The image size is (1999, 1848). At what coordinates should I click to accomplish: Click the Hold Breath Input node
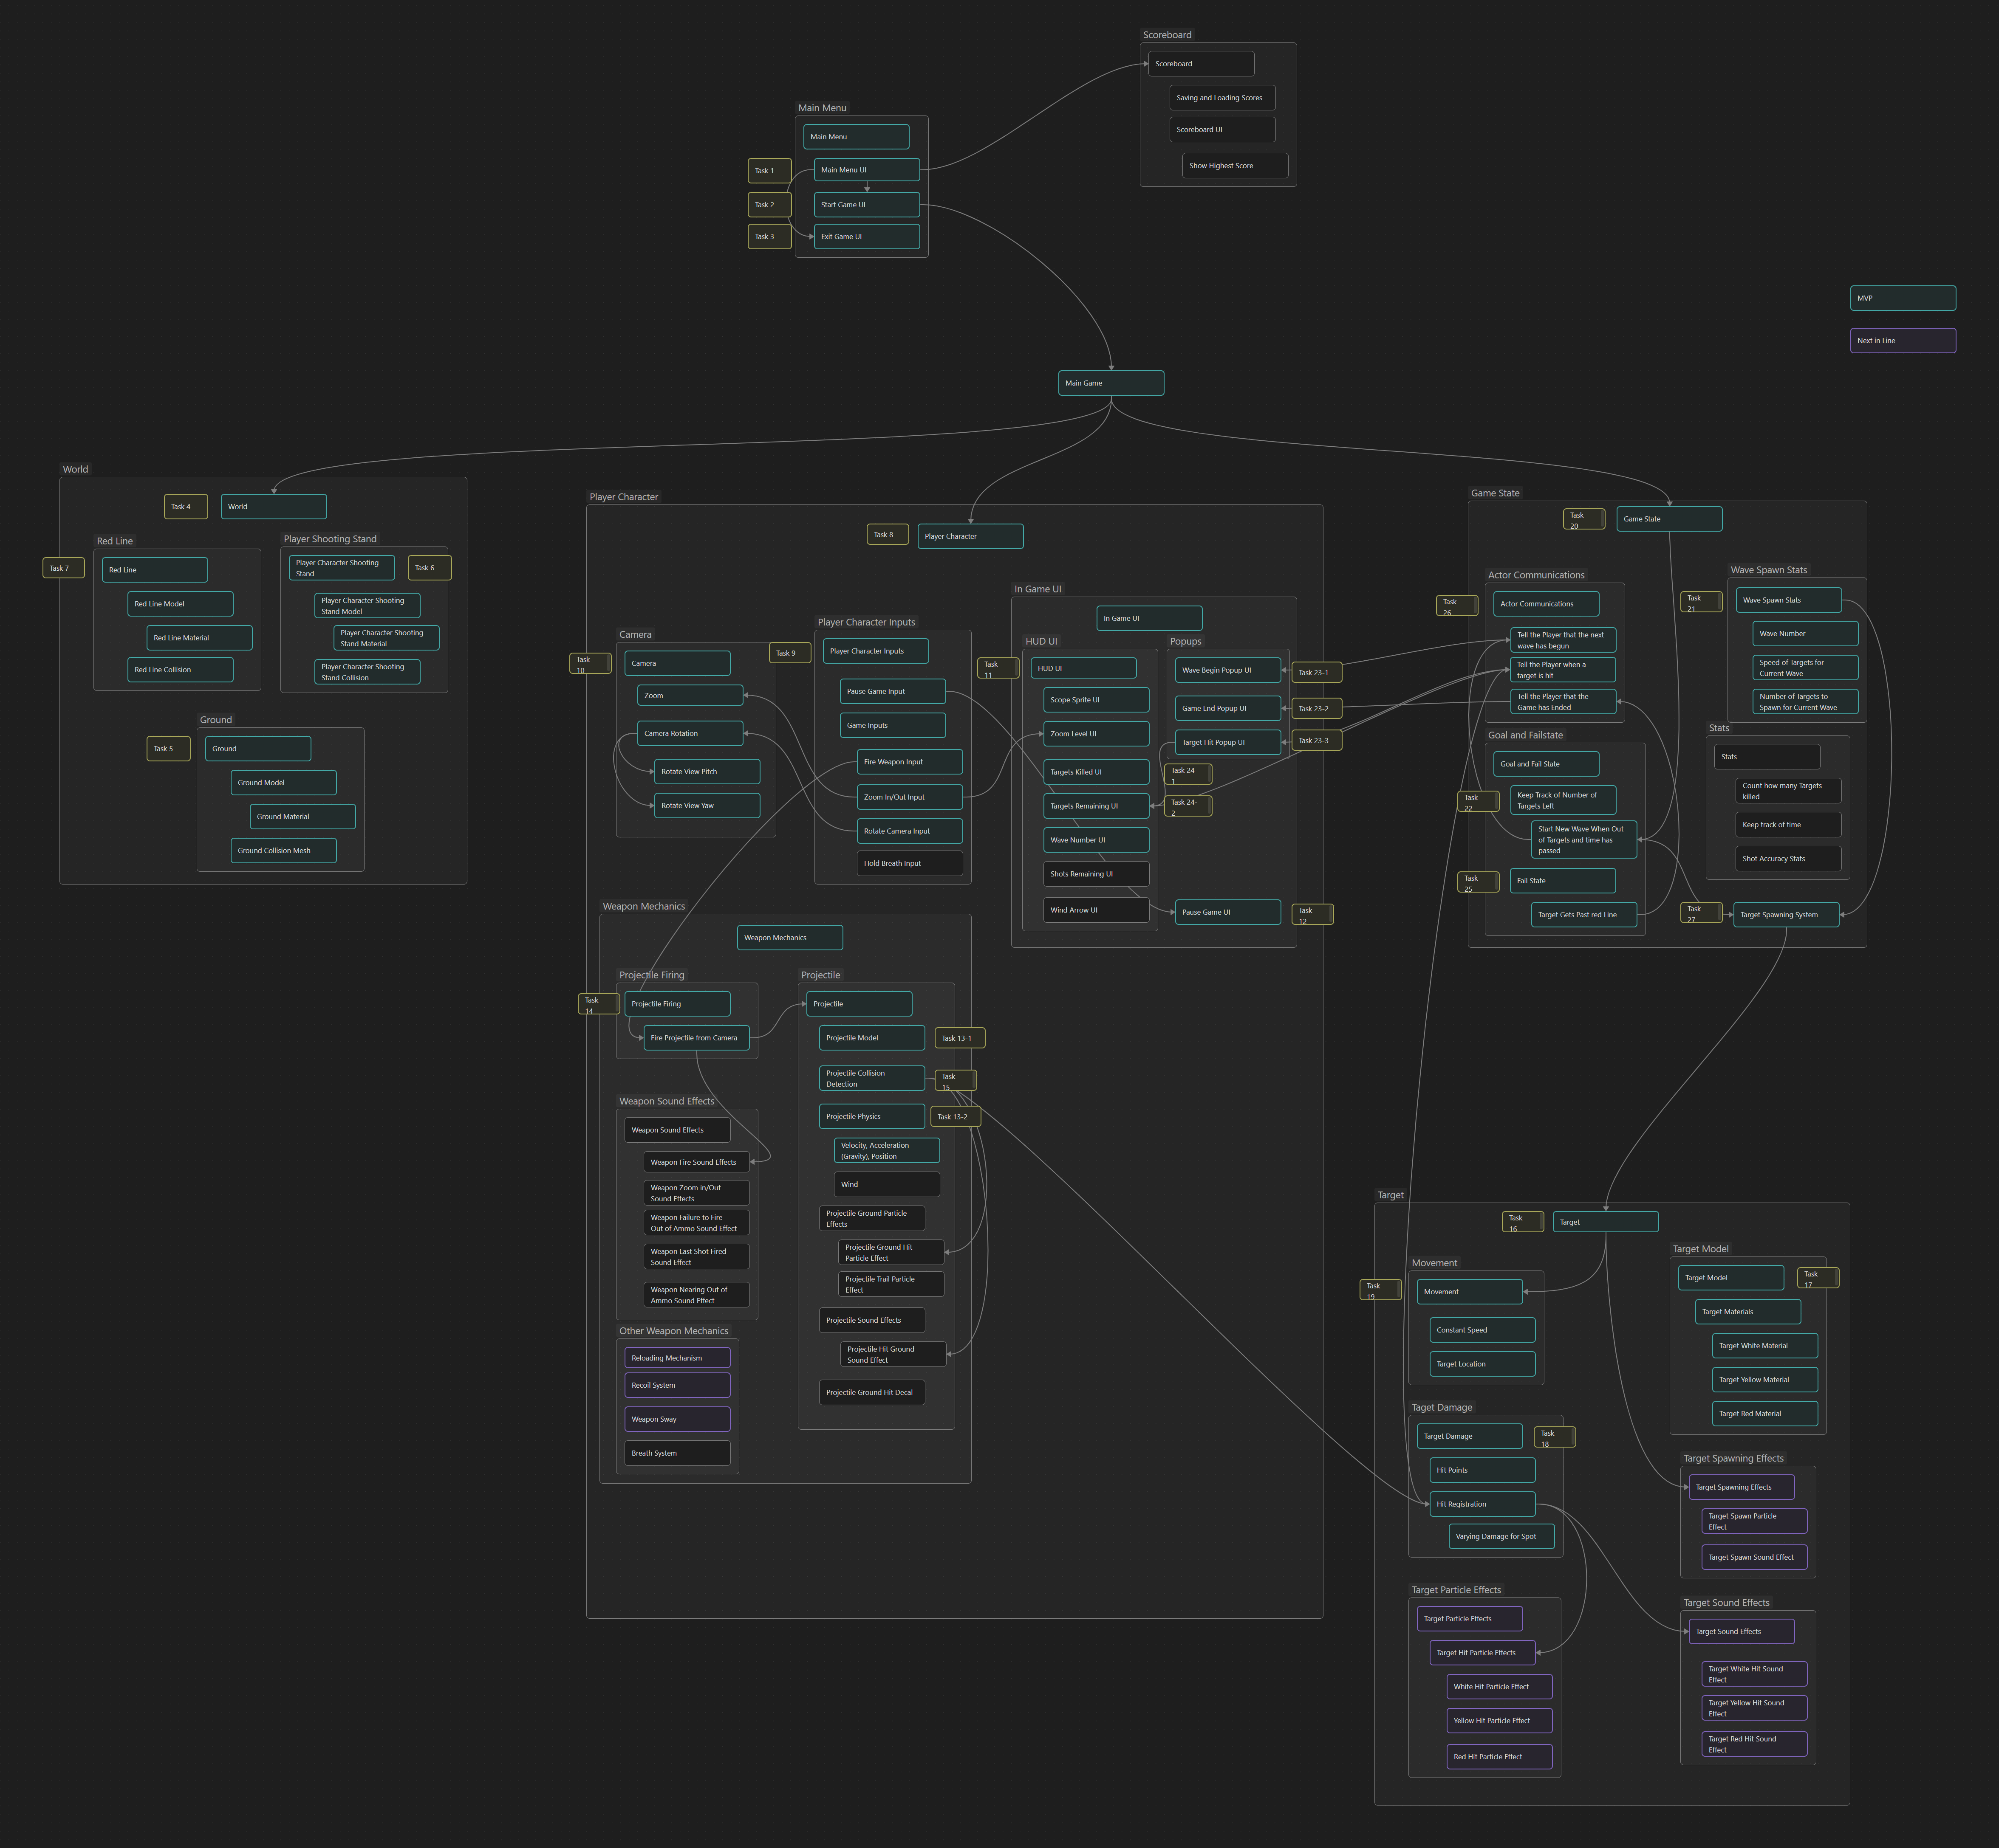(910, 863)
